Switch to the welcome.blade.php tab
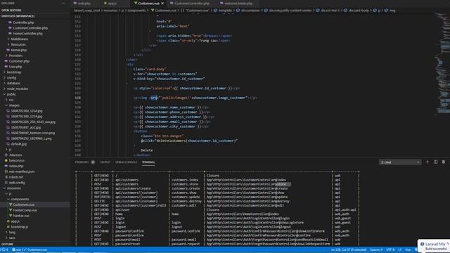The image size is (450, 253). 238,4
